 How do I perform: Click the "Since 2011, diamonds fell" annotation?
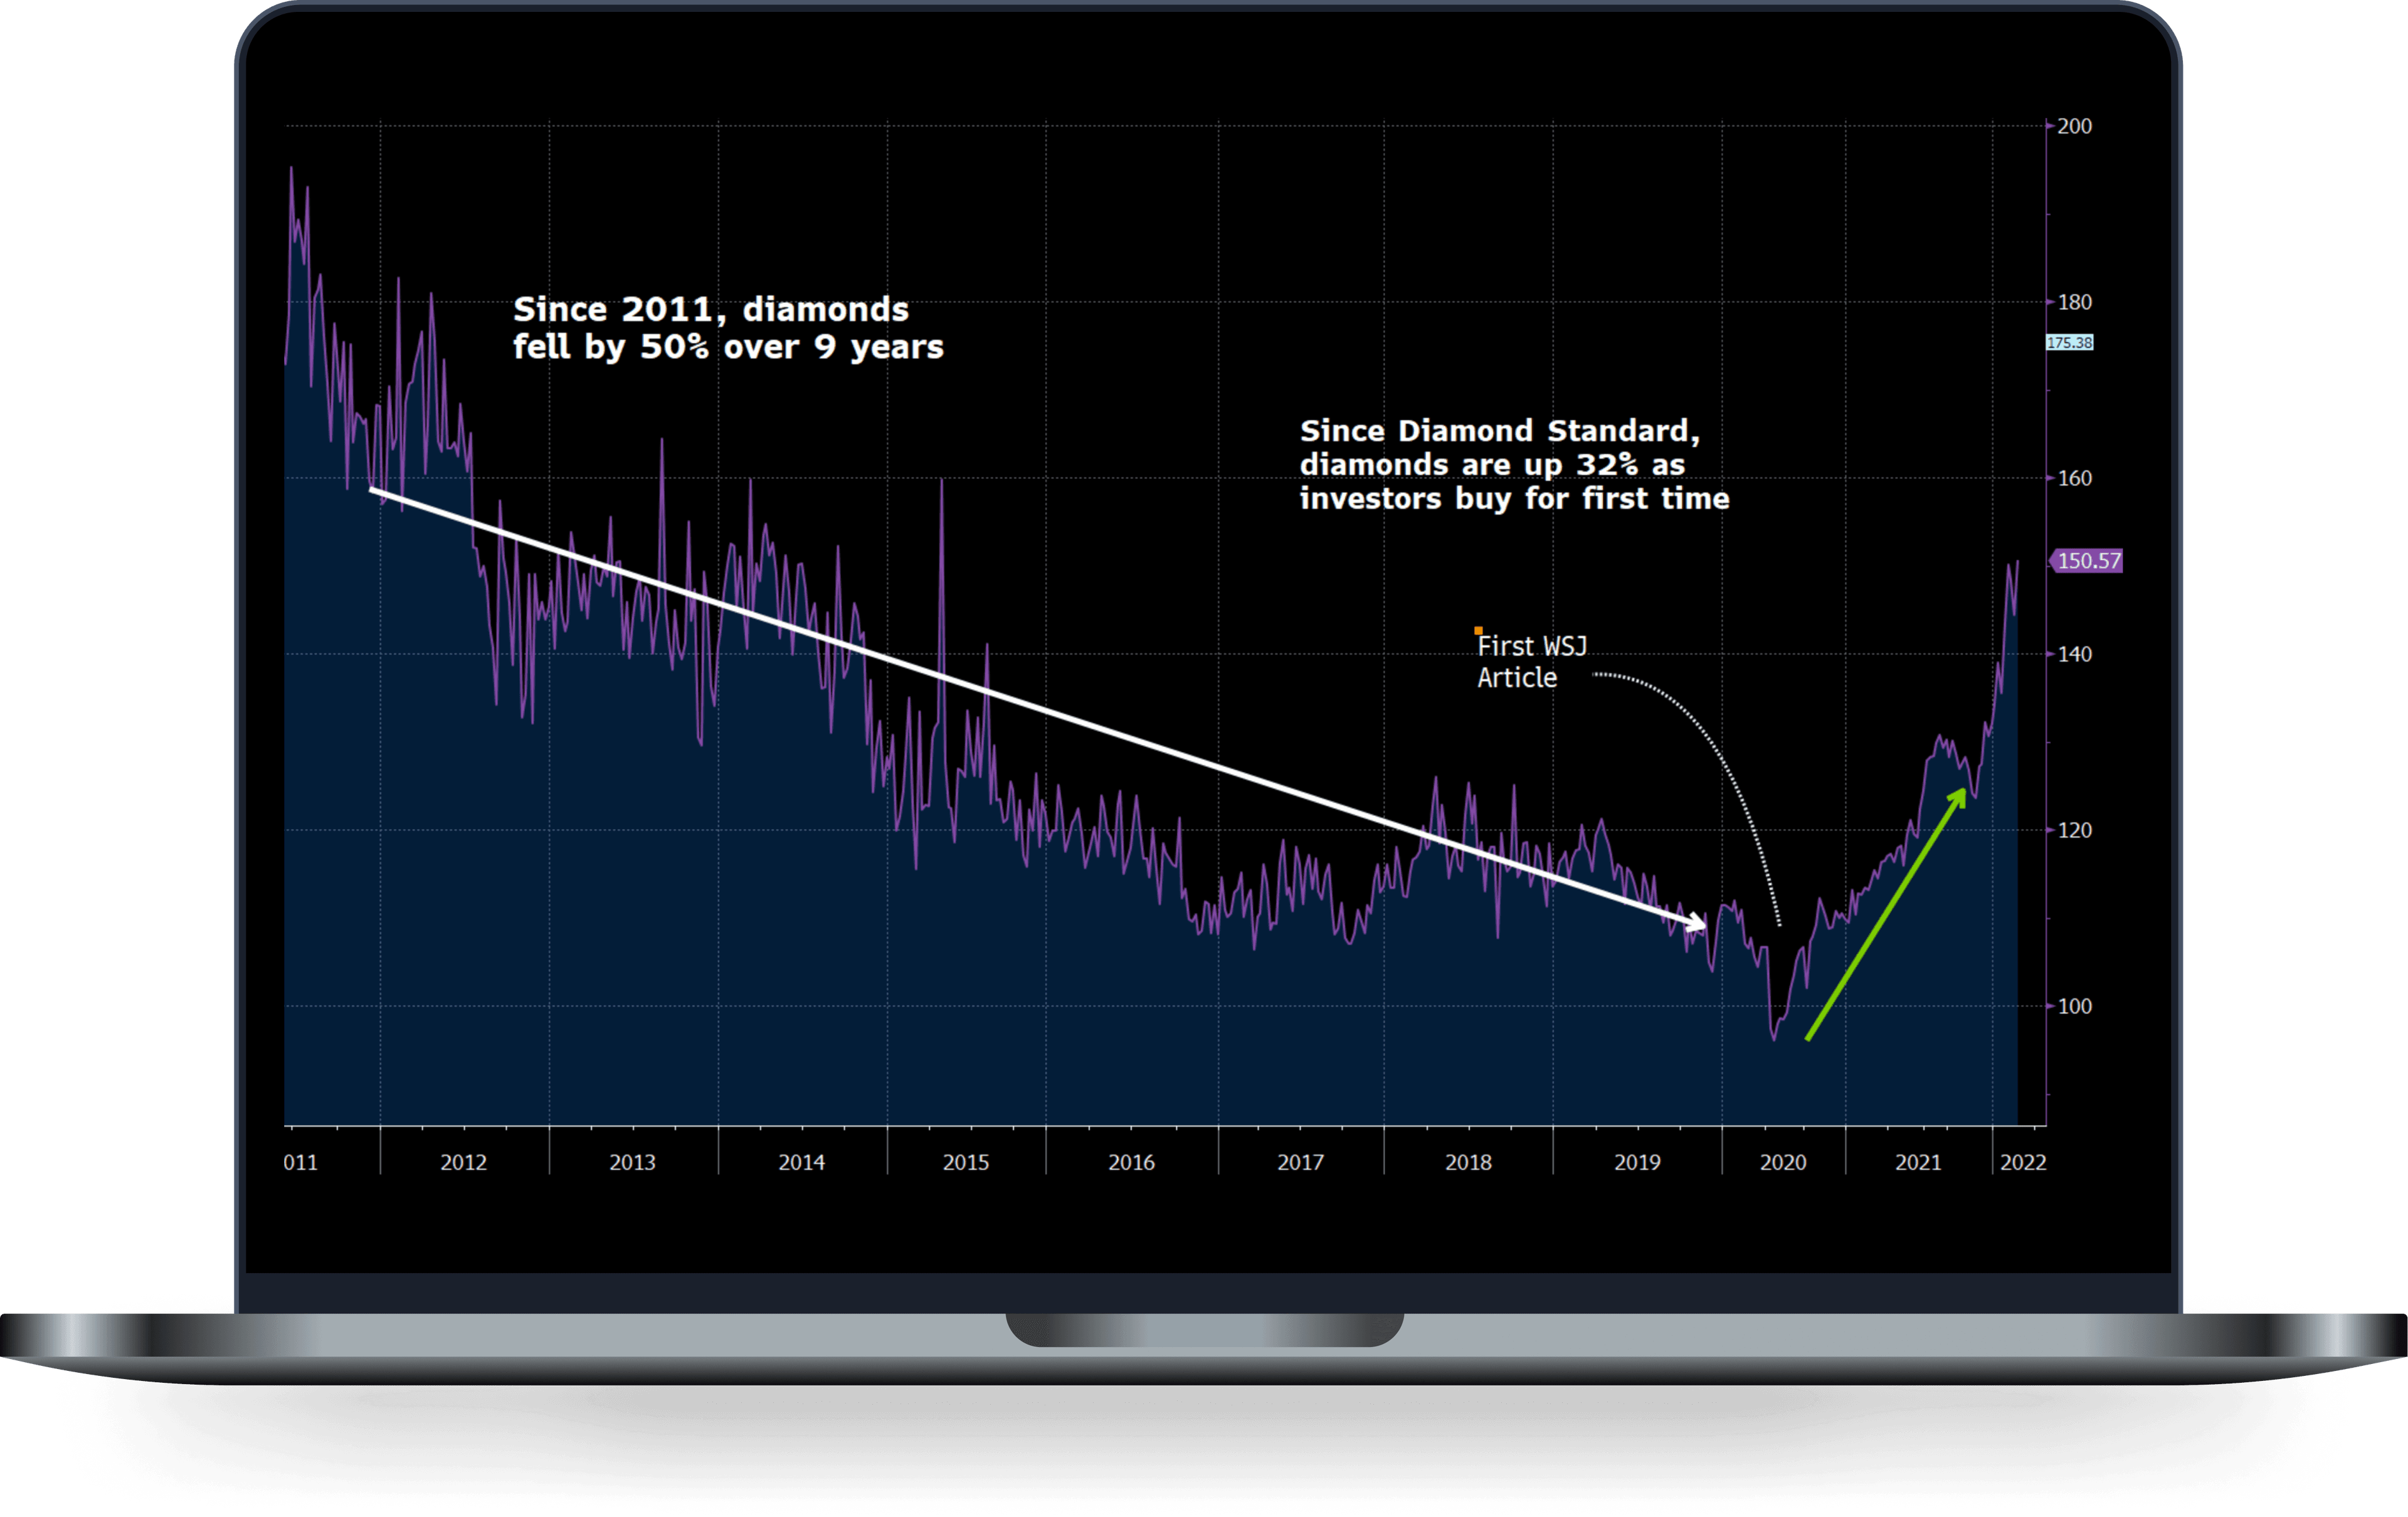pyautogui.click(x=727, y=328)
